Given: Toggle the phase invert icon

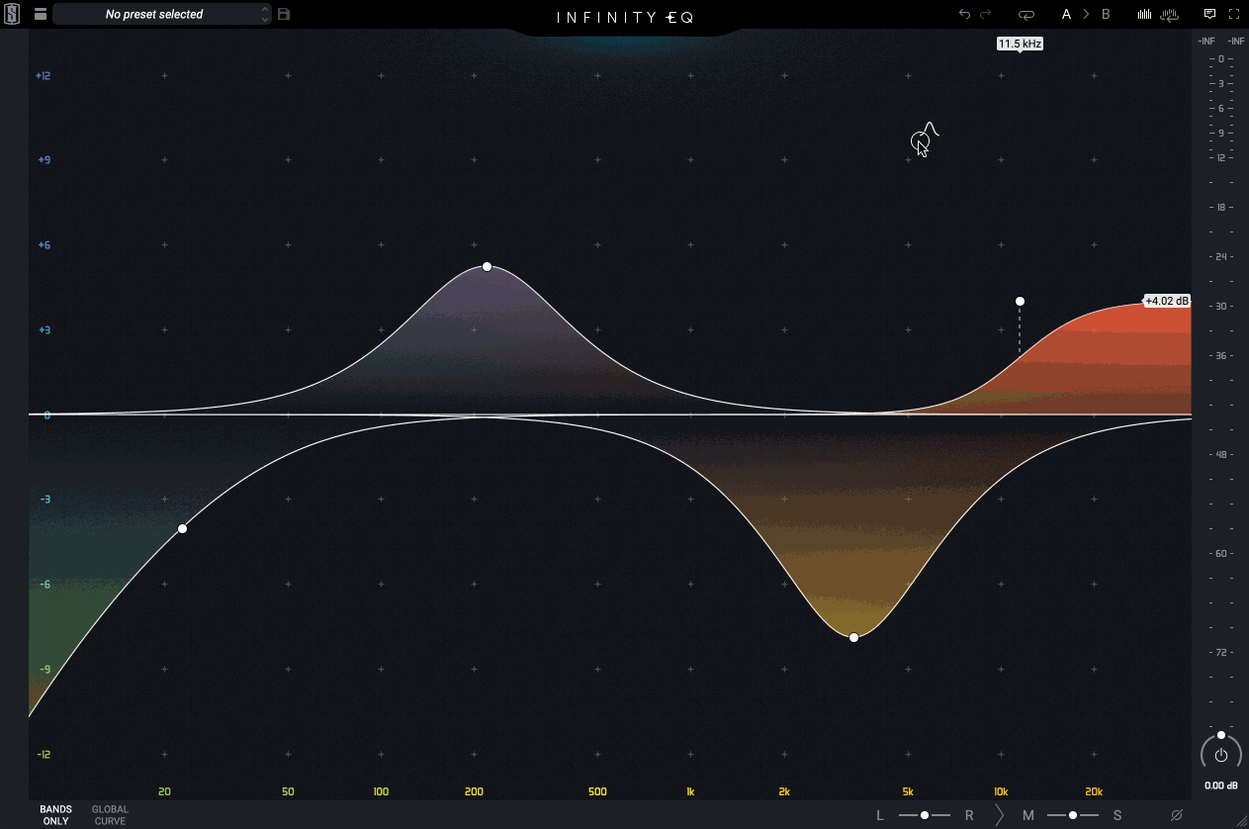Looking at the screenshot, I should pos(1177,815).
